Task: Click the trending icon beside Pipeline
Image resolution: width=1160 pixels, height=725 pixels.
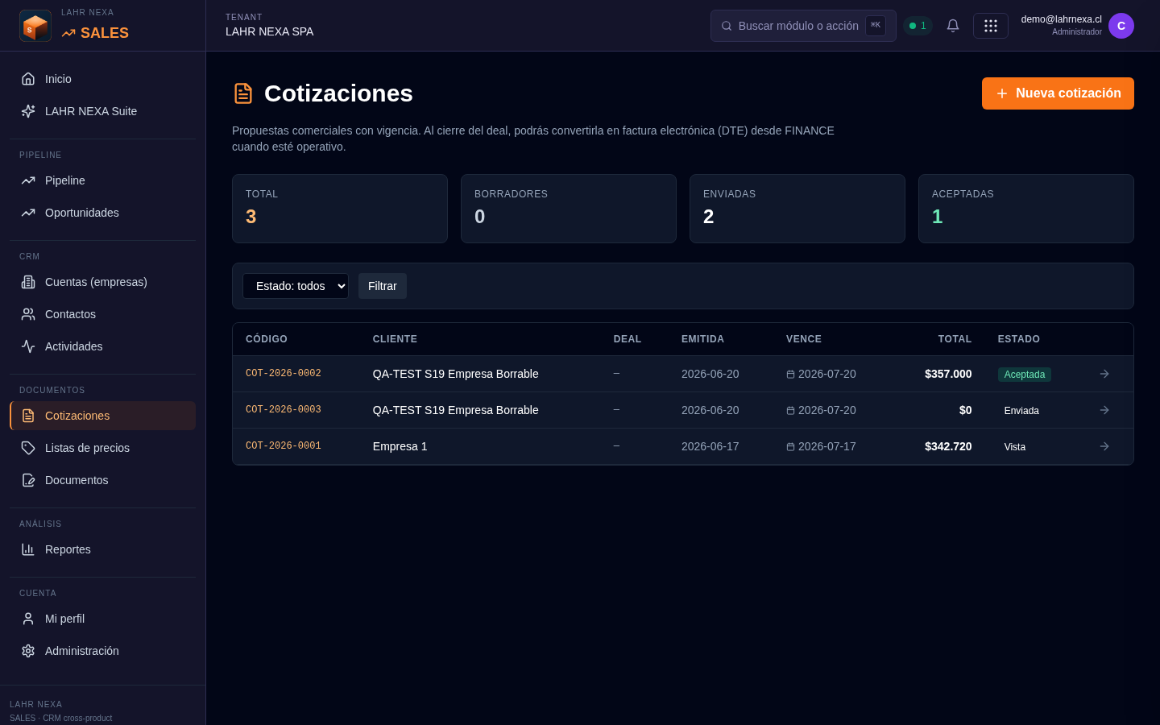Action: (28, 180)
